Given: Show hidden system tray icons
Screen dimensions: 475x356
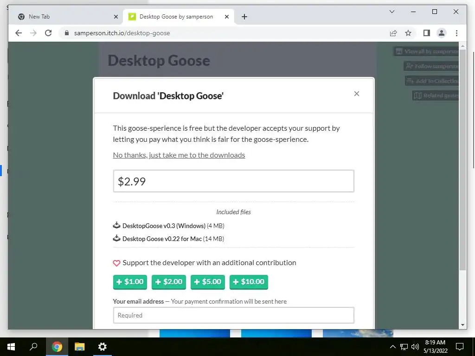Looking at the screenshot, I should click(392, 347).
